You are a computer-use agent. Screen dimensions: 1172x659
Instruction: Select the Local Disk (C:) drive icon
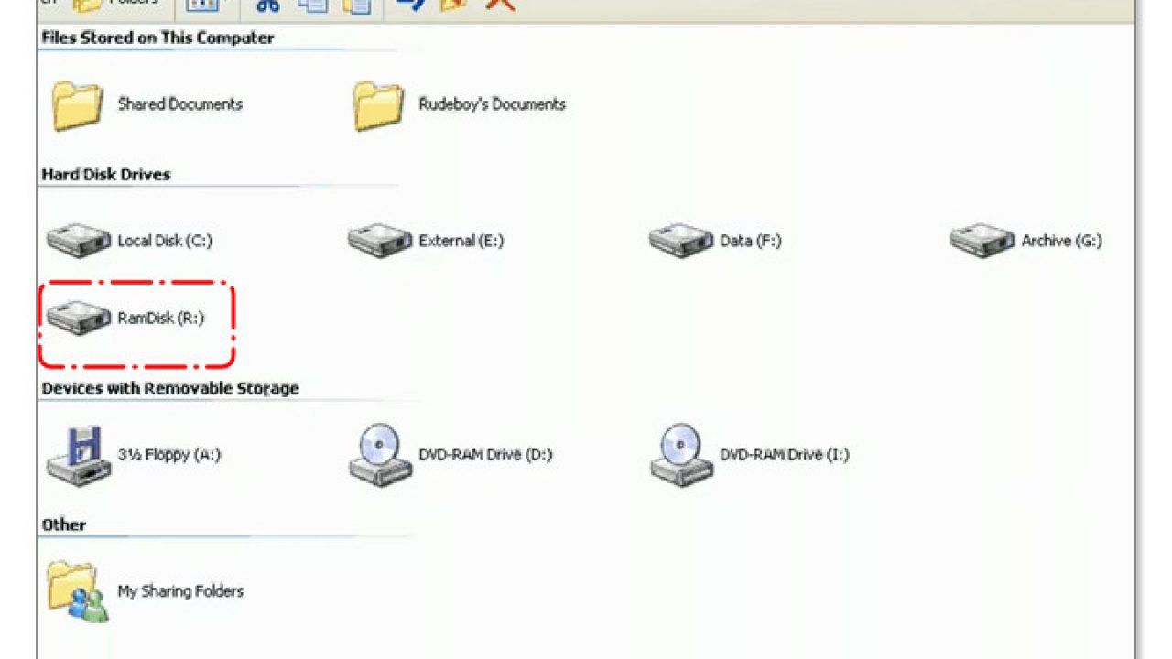(x=79, y=241)
